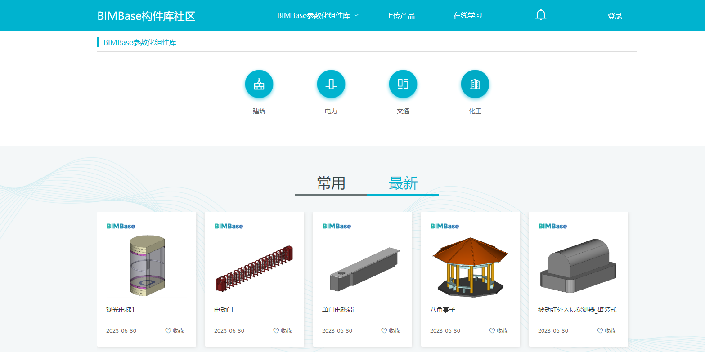Click the BIMBase logo on 电动门 card
705x352 pixels.
(x=229, y=226)
